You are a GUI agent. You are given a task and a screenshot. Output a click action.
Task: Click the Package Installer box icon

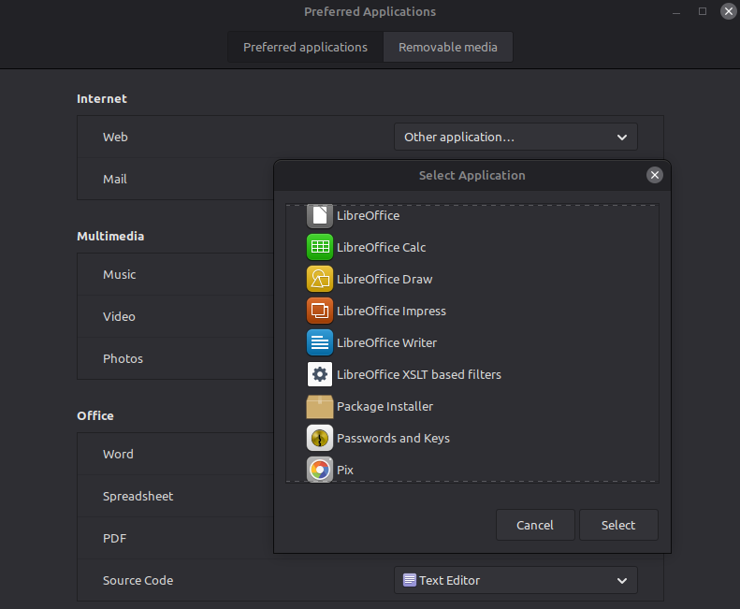[320, 407]
